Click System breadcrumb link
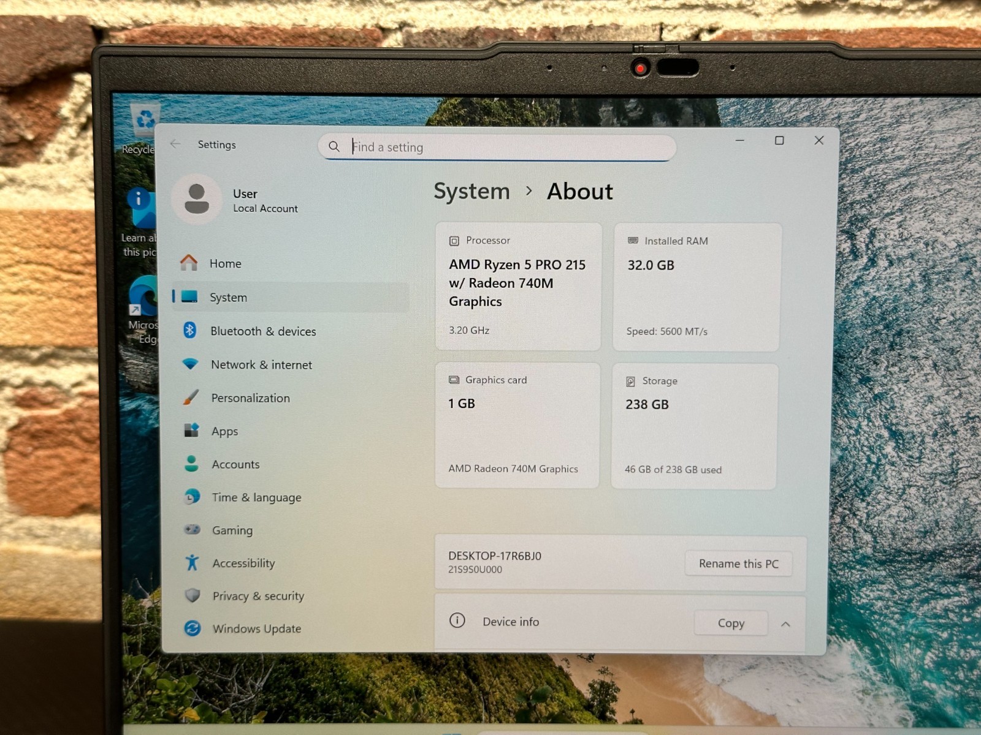Viewport: 981px width, 735px height. click(x=471, y=191)
